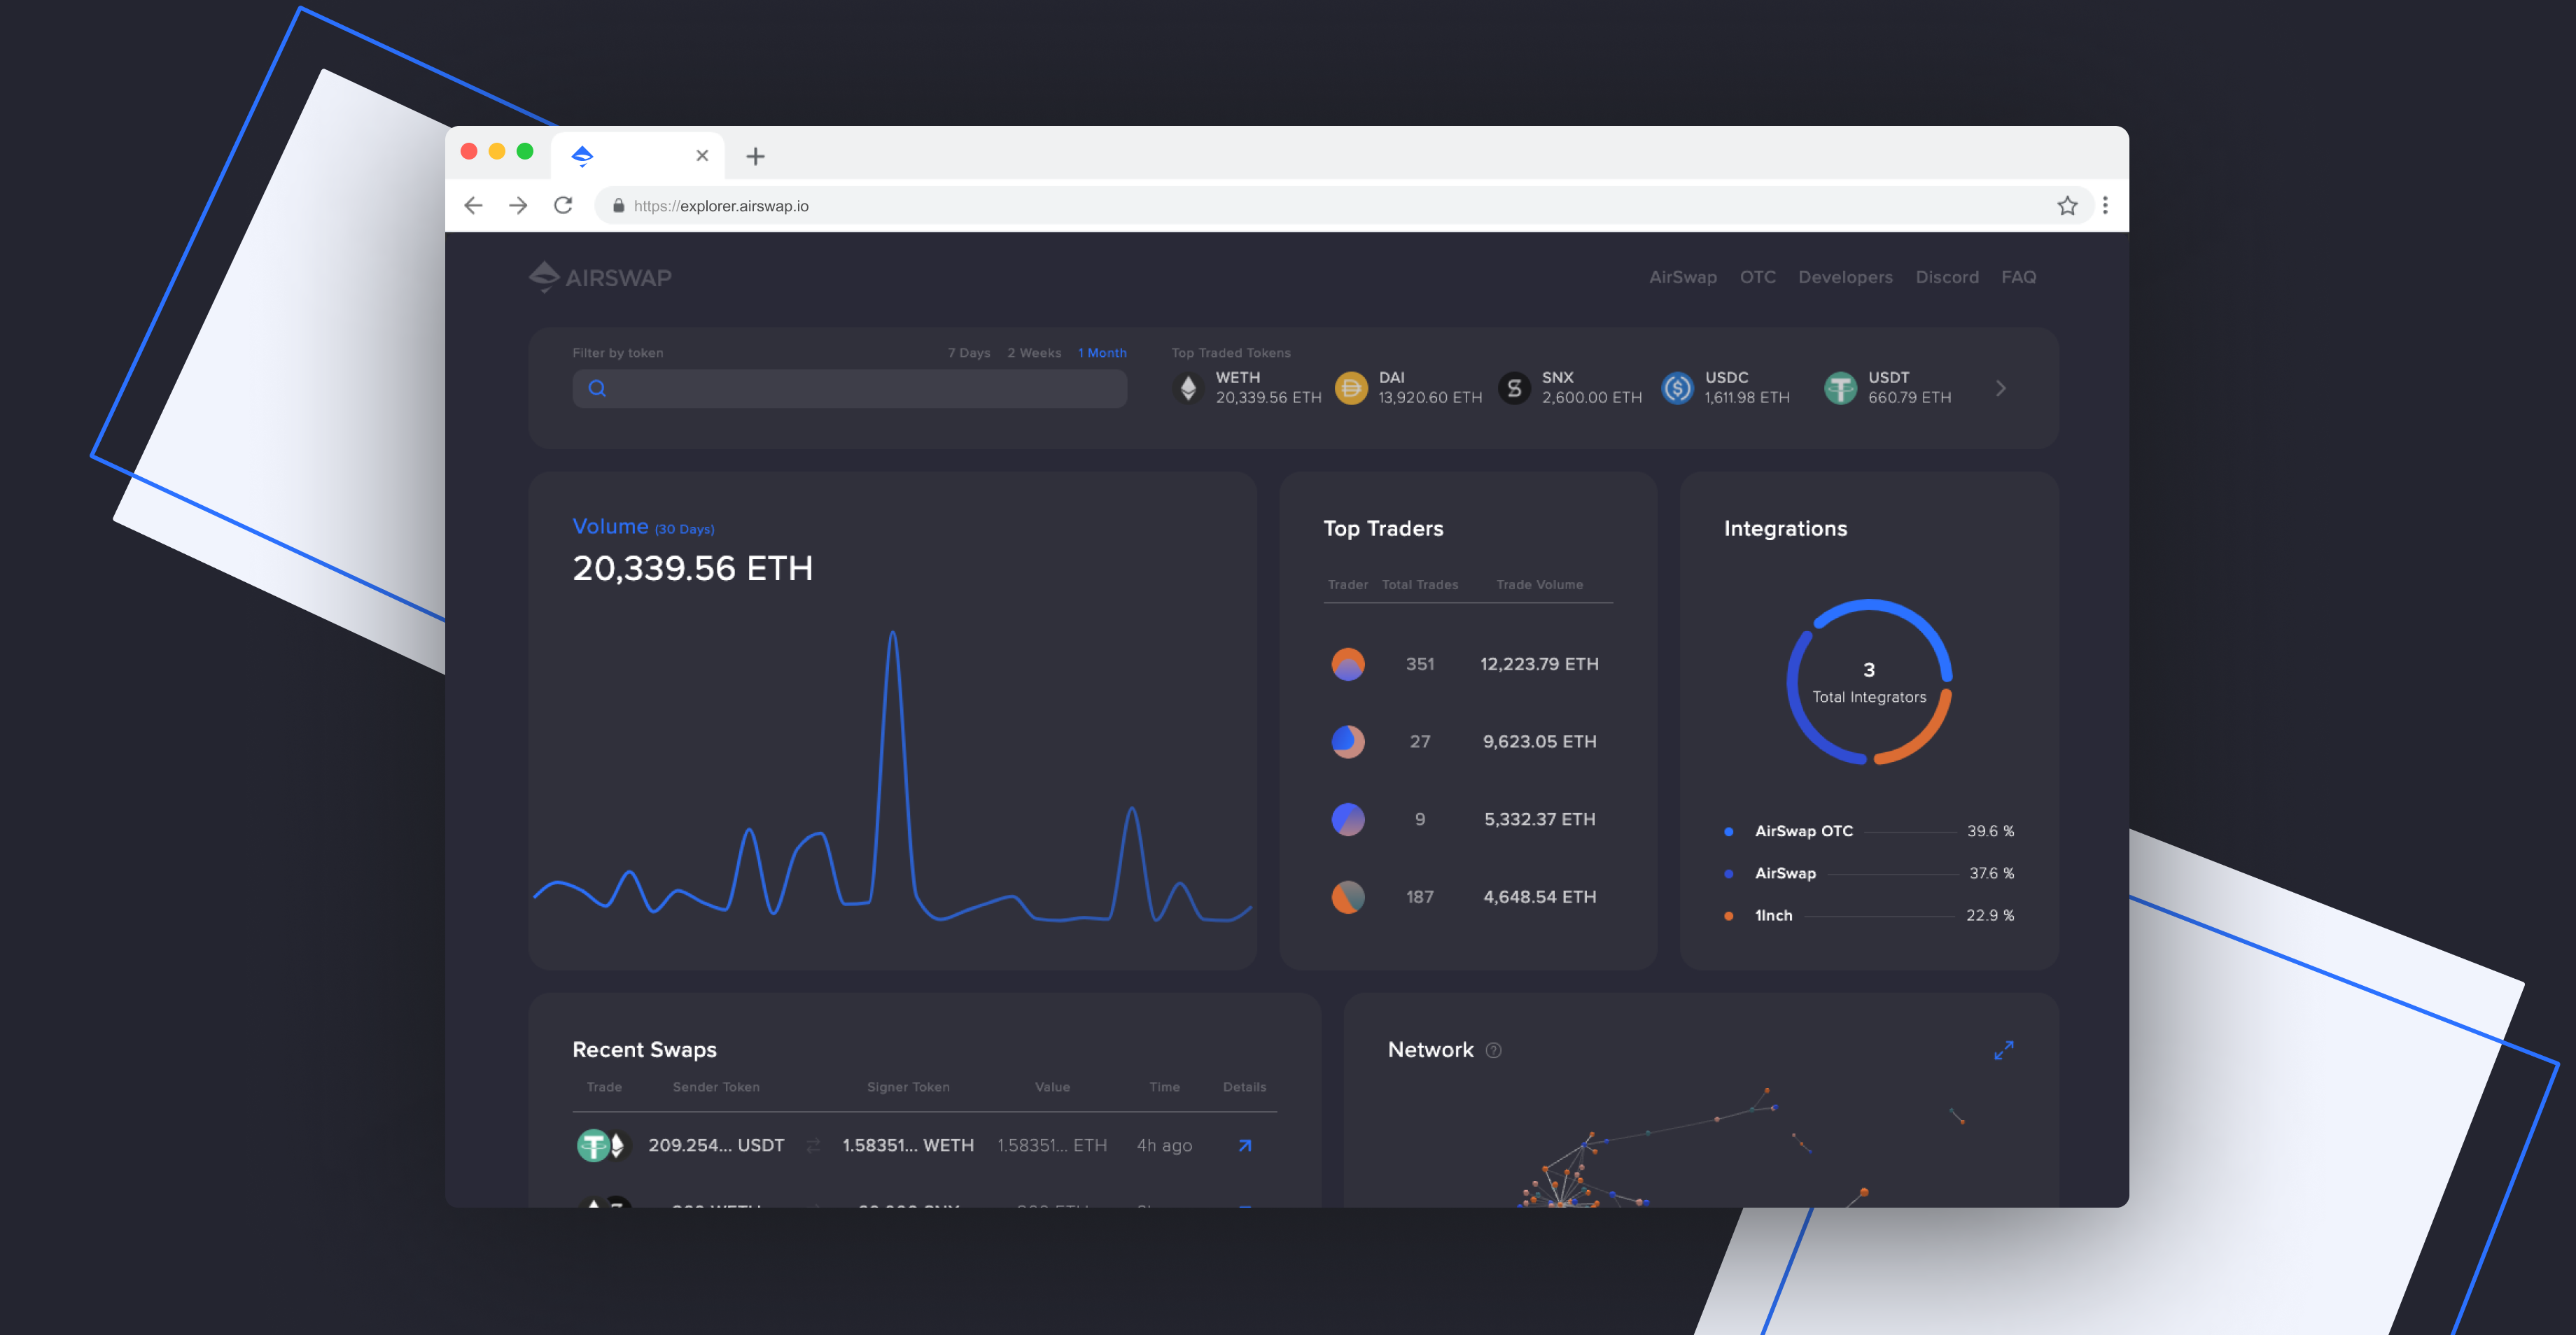The width and height of the screenshot is (2576, 1335).
Task: Click the 1Inch orange legend dot
Action: [x=1729, y=915]
